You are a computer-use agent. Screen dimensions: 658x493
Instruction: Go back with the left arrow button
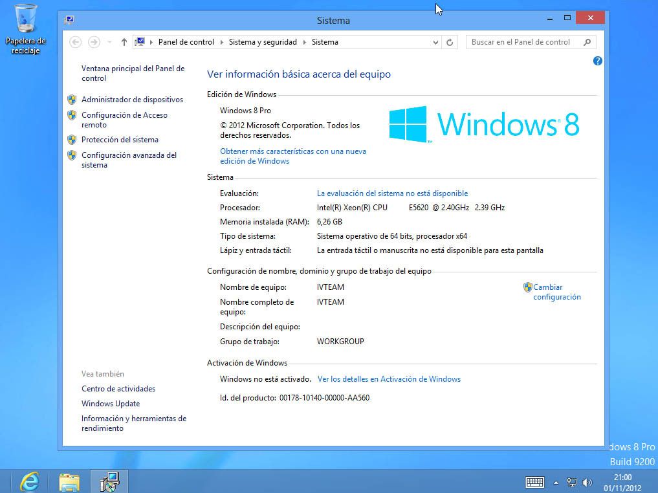[x=76, y=42]
